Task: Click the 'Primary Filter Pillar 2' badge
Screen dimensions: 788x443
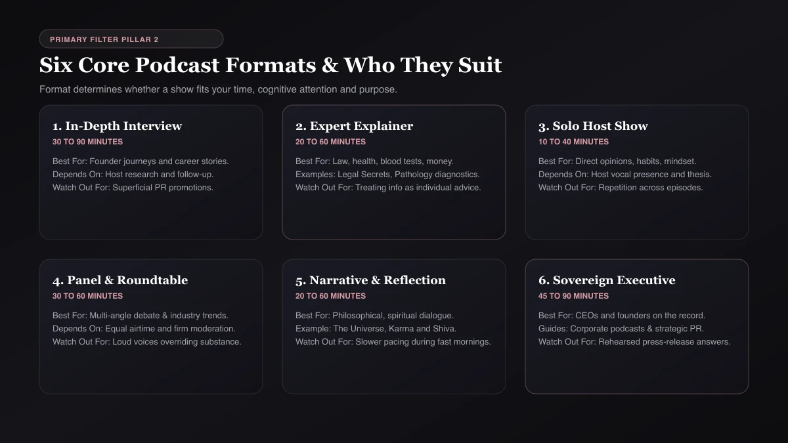Action: click(131, 39)
